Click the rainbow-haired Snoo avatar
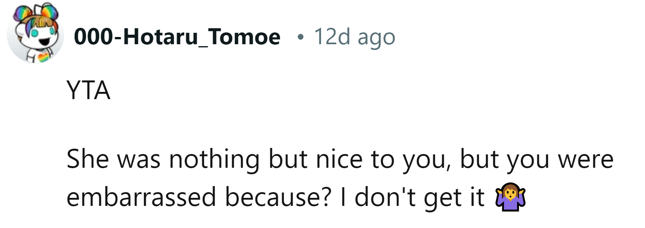Viewport: 645px width, 228px height. (x=35, y=34)
